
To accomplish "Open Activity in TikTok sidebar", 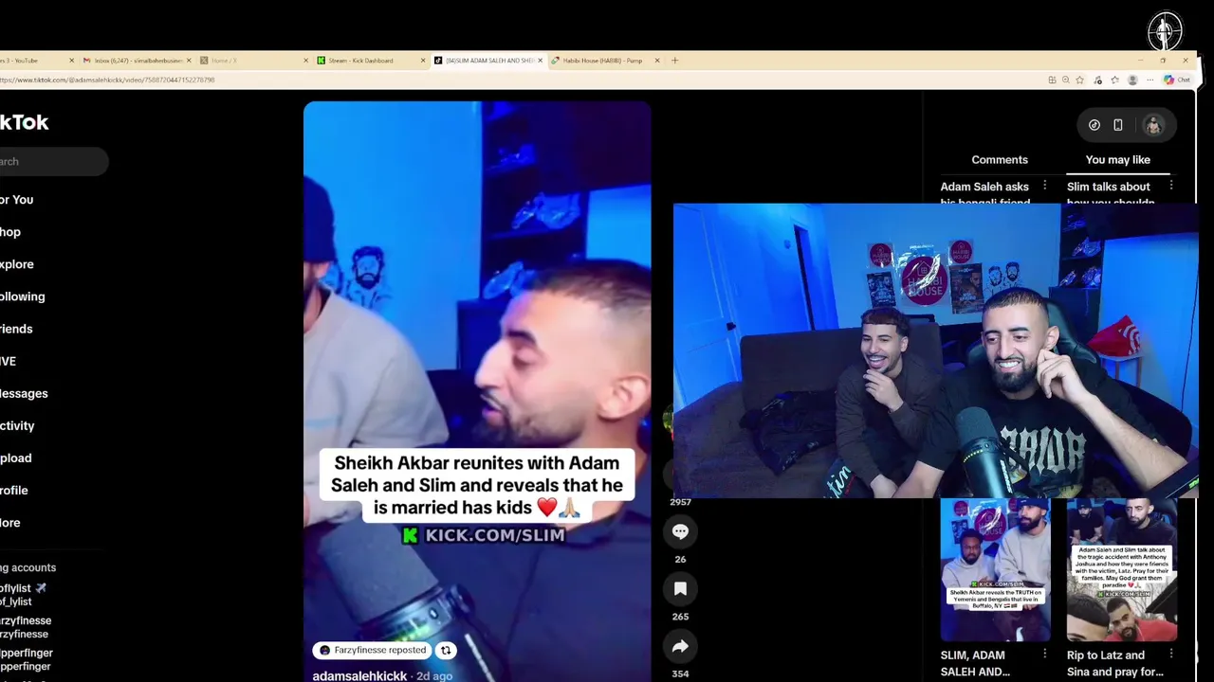I will [17, 425].
